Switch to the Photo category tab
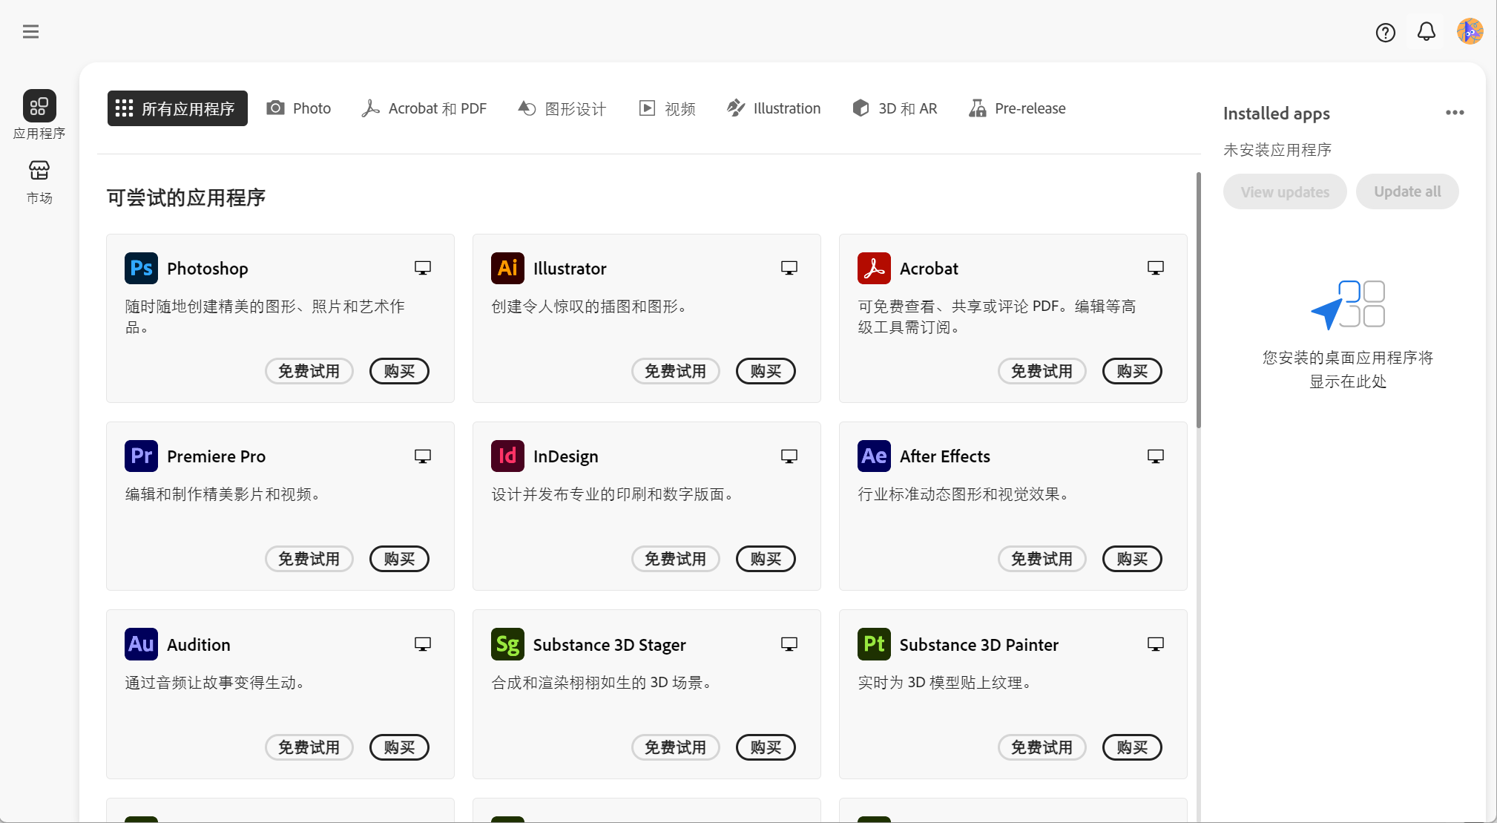The image size is (1497, 823). coord(299,108)
